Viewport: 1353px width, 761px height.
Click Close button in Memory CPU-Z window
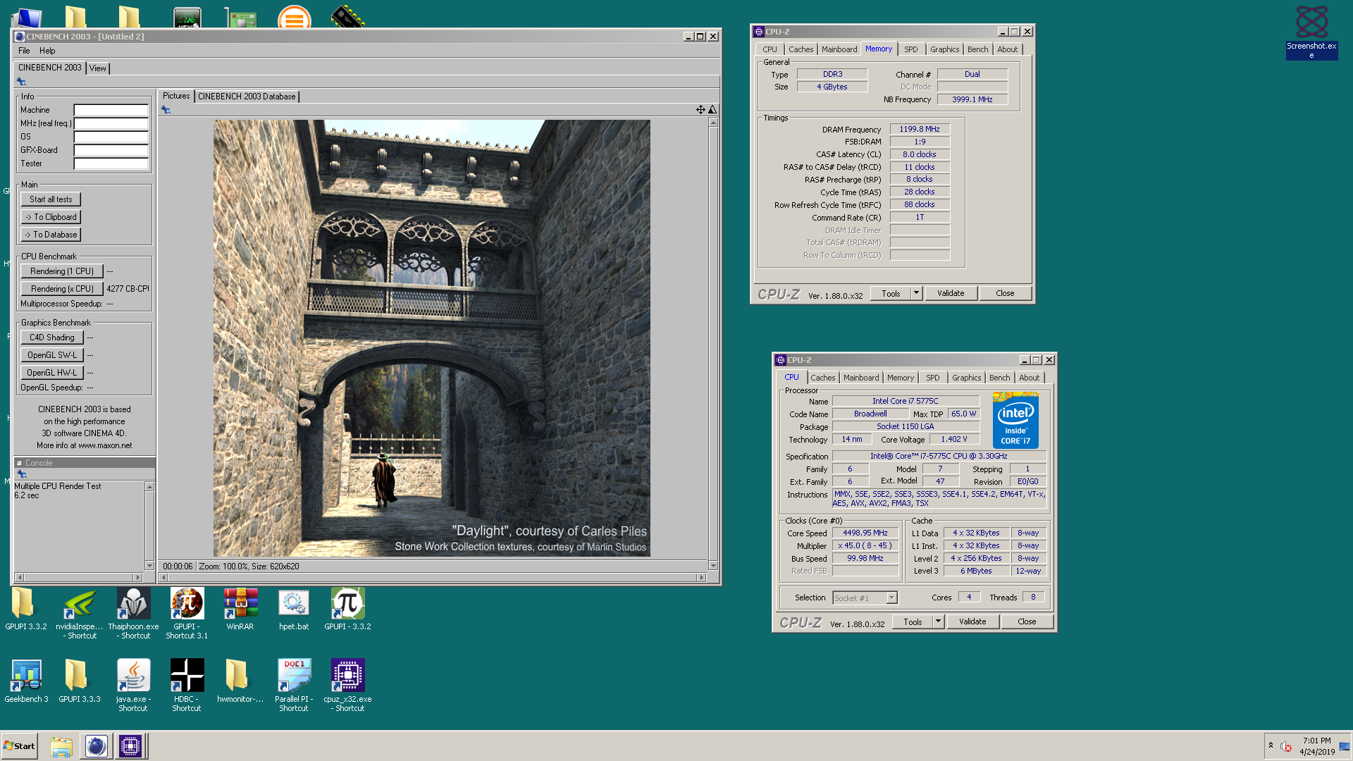pyautogui.click(x=1005, y=293)
